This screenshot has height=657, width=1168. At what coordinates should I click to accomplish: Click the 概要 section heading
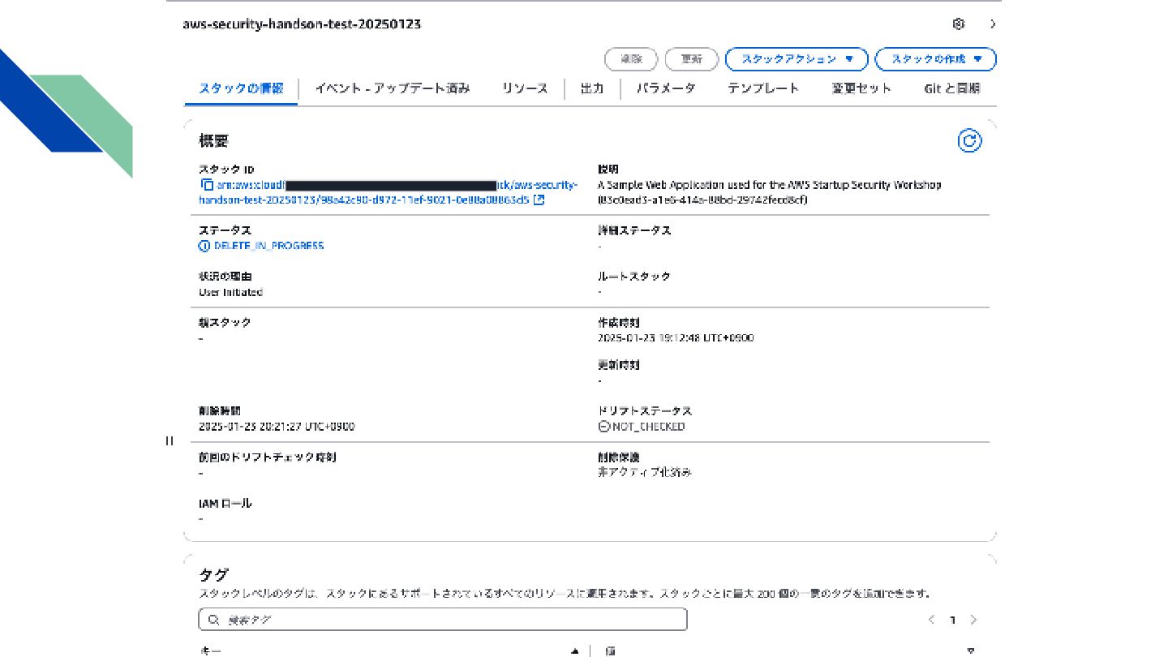click(214, 141)
